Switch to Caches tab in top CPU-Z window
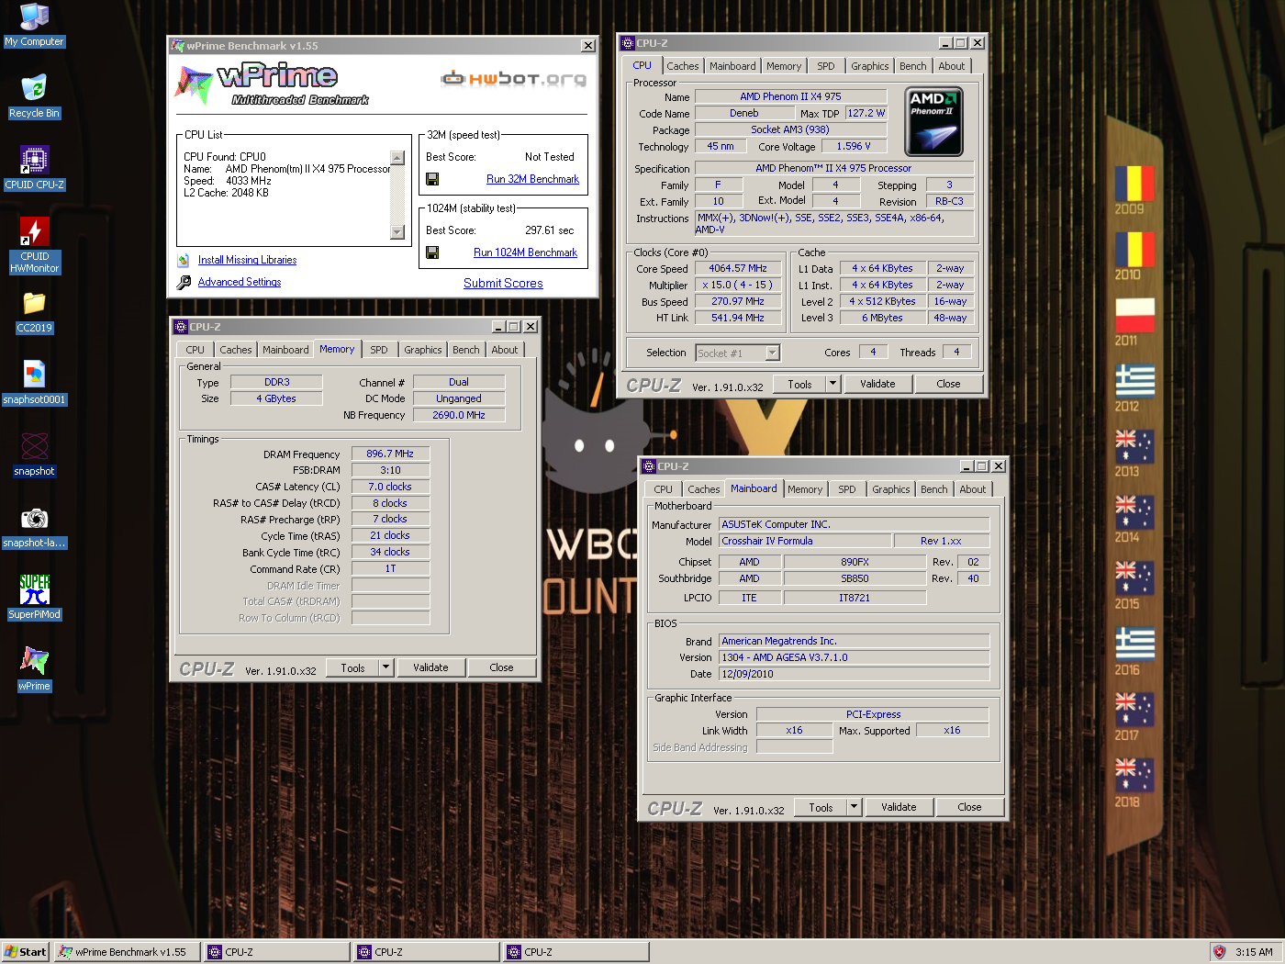The width and height of the screenshot is (1285, 964). (x=682, y=66)
